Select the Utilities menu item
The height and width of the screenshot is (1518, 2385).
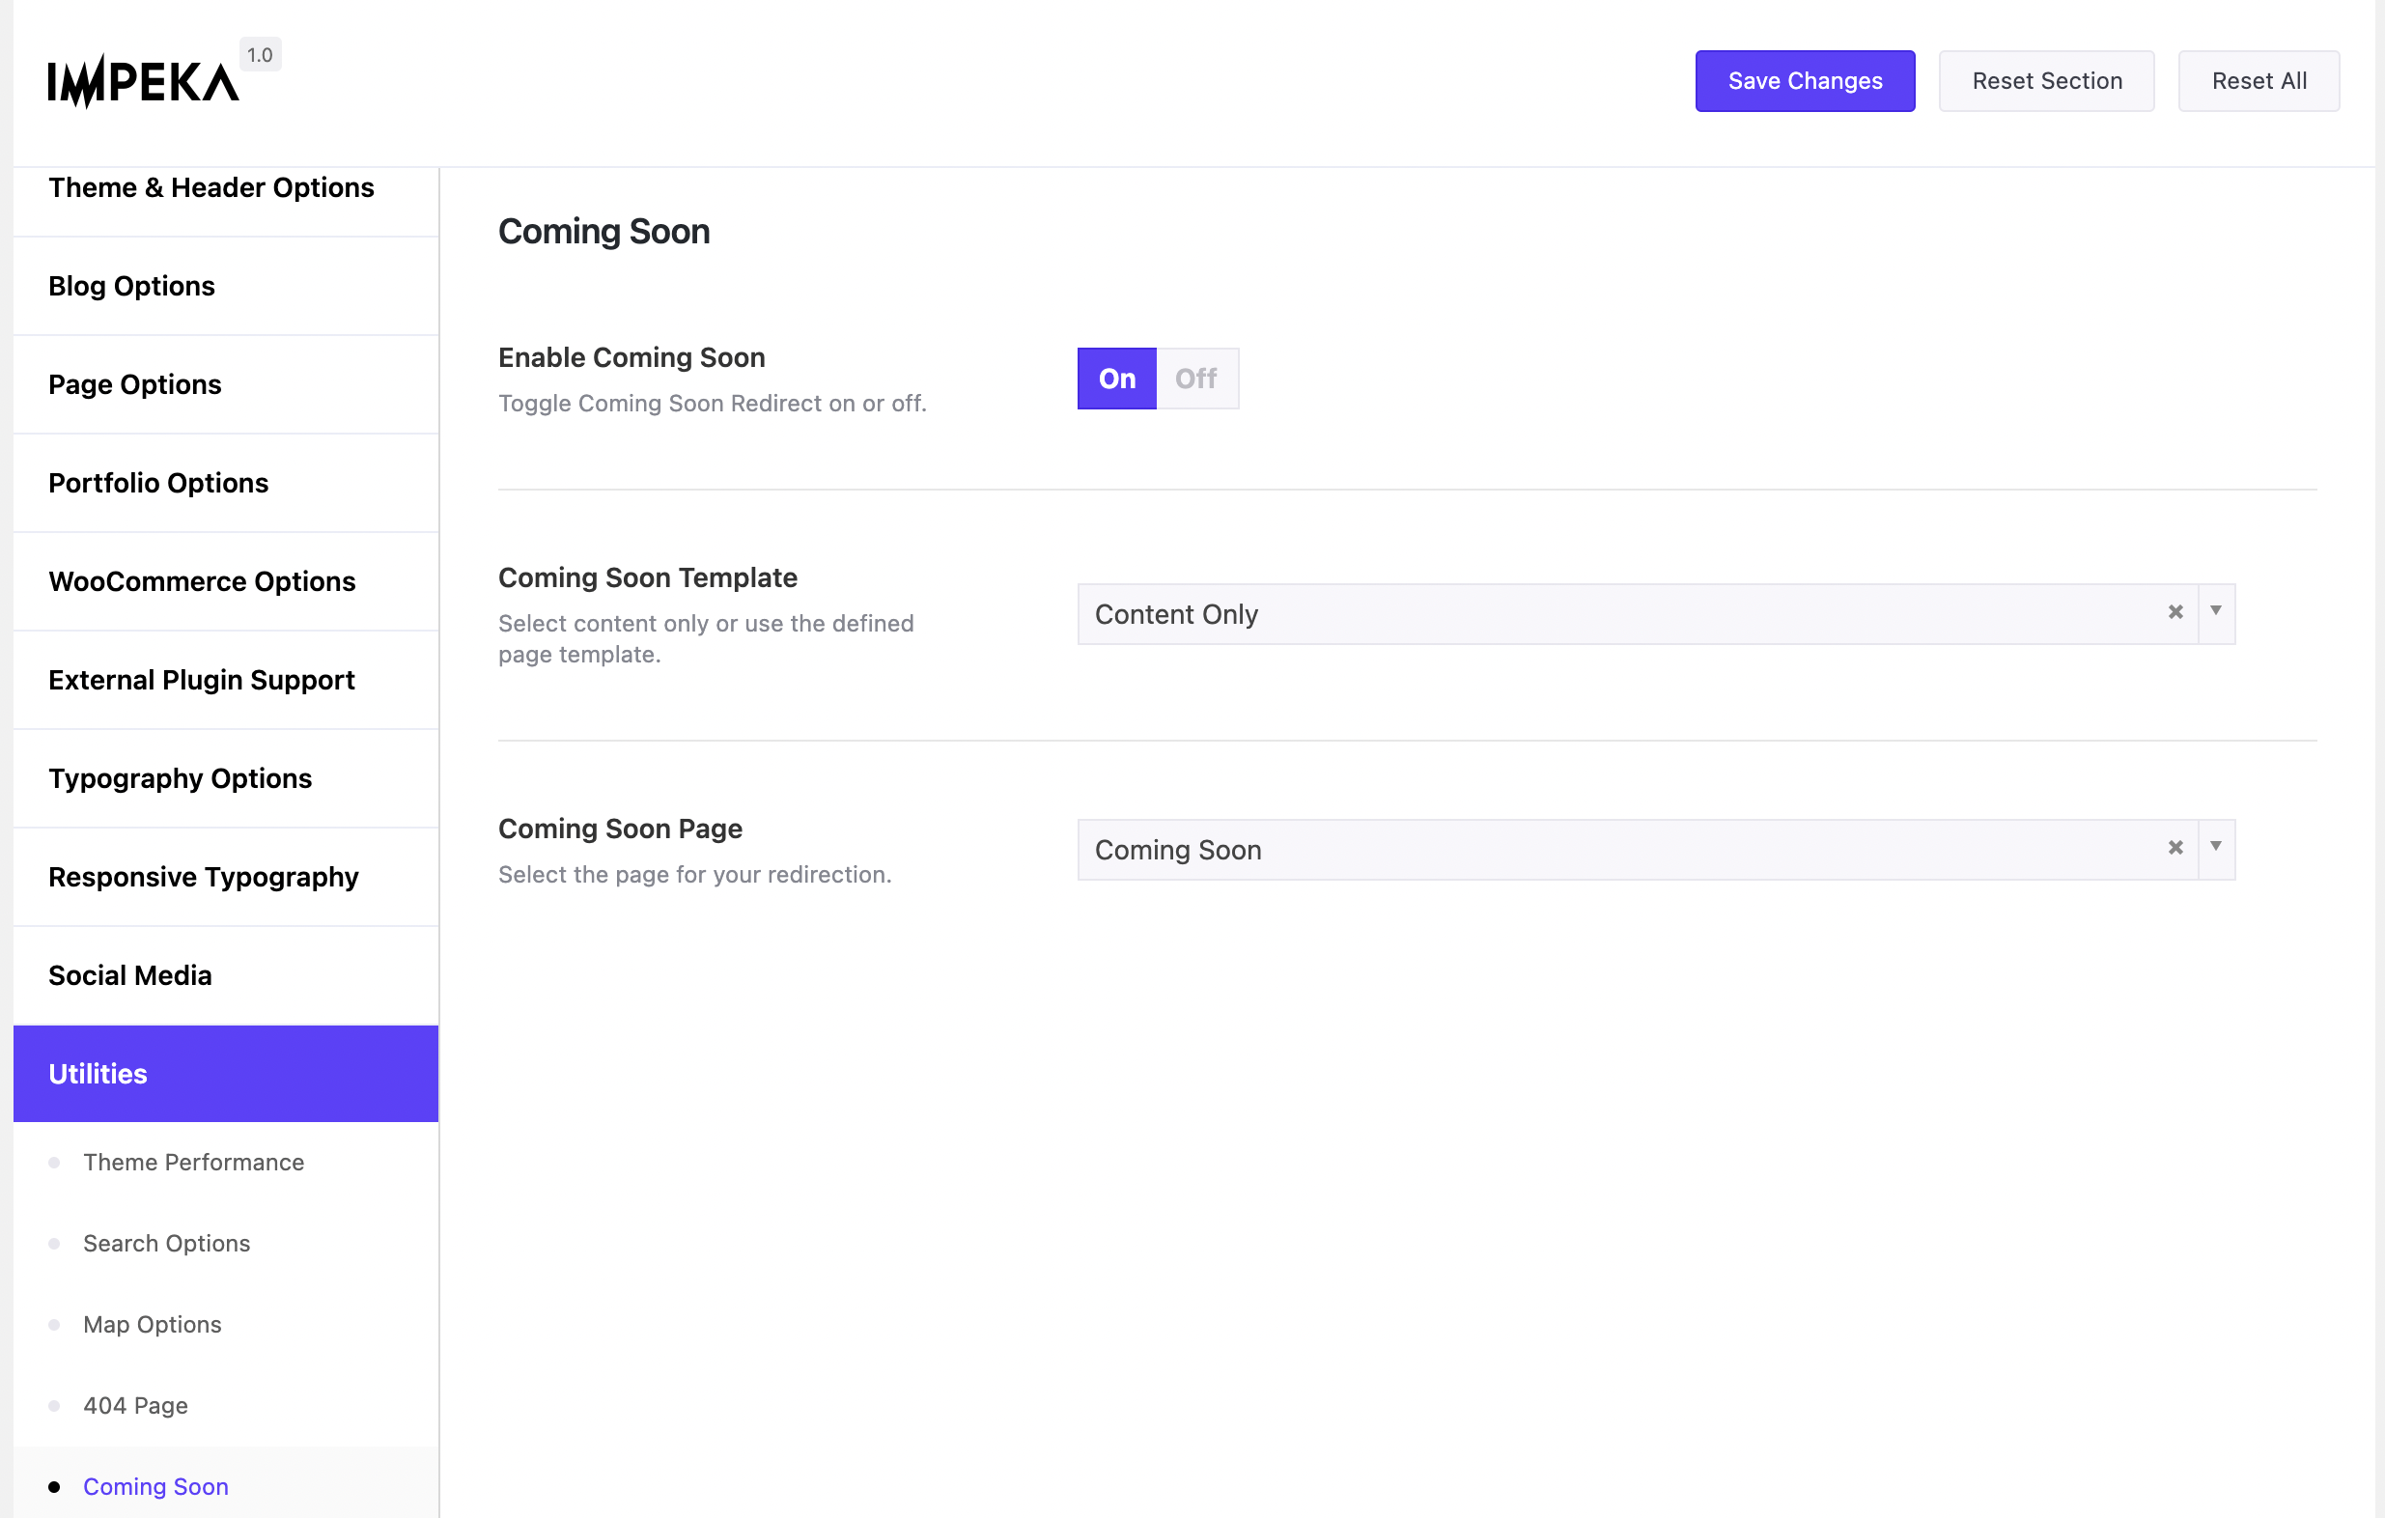[98, 1074]
